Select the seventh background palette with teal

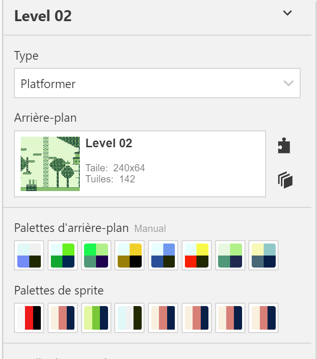click(x=230, y=256)
